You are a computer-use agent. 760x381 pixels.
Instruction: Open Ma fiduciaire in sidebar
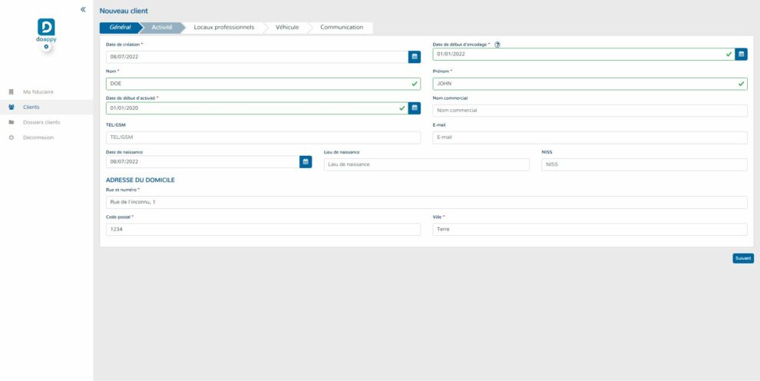pyautogui.click(x=38, y=92)
